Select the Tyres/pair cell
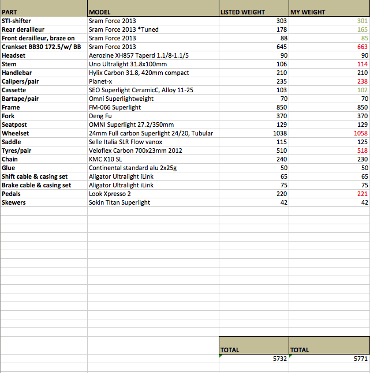The height and width of the screenshot is (373, 370). coord(44,150)
